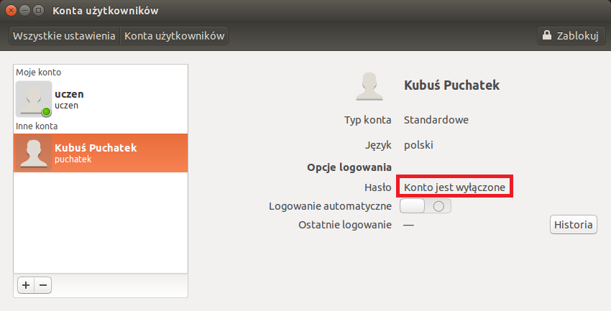Click the 'Hasło' label
The image size is (611, 311).
(378, 187)
